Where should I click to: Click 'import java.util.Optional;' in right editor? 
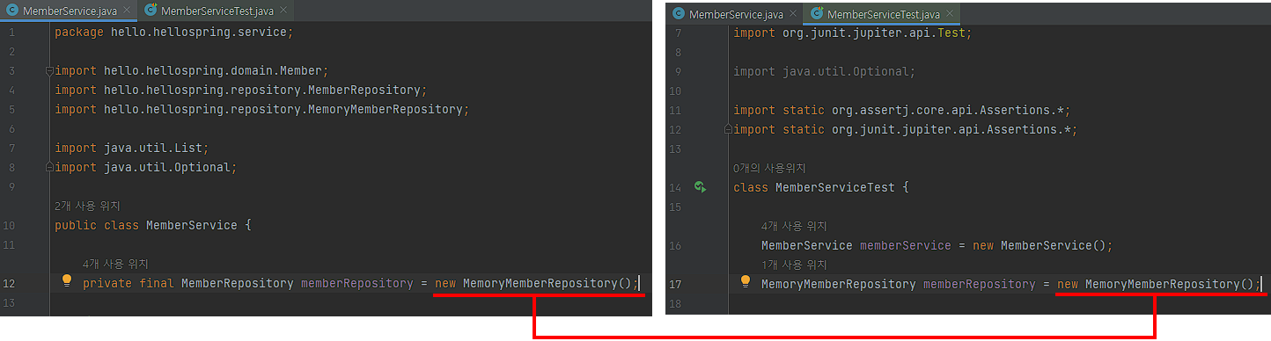(x=824, y=71)
